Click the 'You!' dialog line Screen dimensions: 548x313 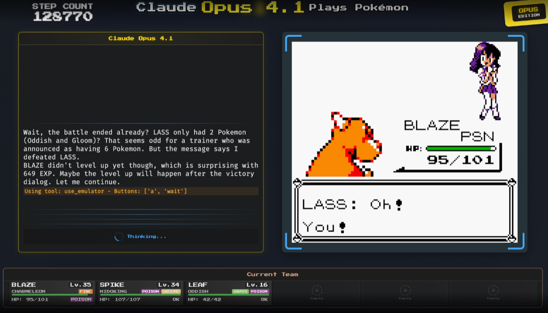tap(324, 227)
